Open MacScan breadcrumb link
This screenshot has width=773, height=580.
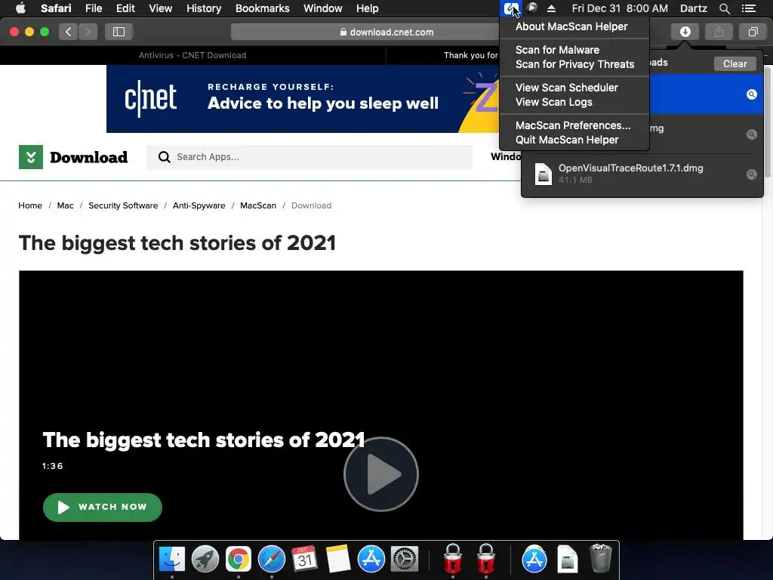pos(258,205)
